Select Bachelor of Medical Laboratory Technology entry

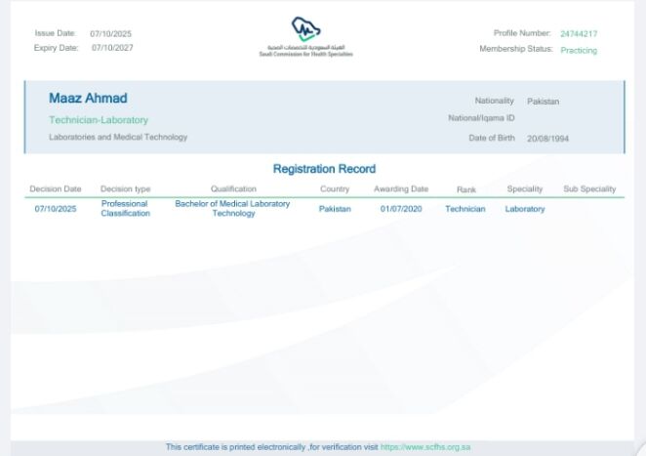(x=233, y=208)
